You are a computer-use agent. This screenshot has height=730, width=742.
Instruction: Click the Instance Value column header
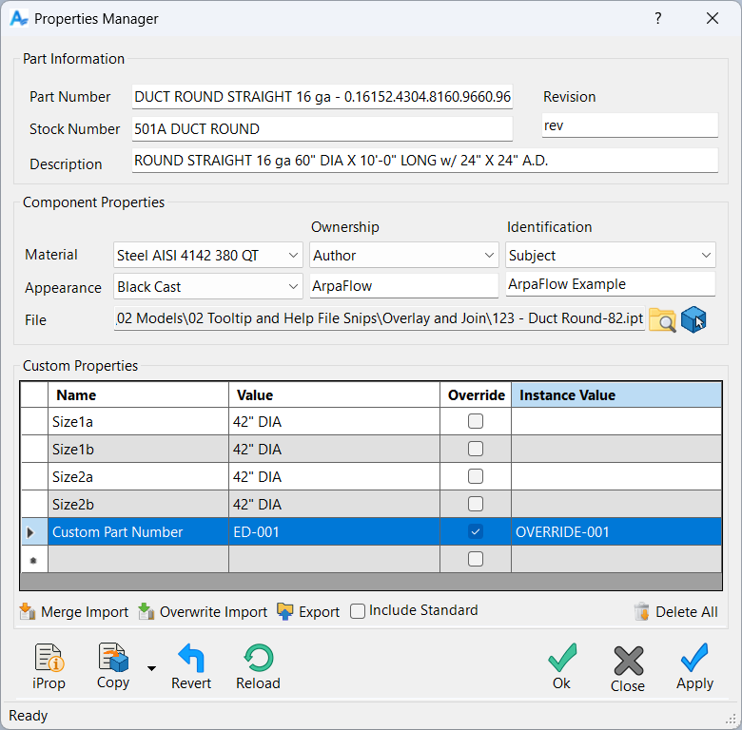tap(616, 395)
